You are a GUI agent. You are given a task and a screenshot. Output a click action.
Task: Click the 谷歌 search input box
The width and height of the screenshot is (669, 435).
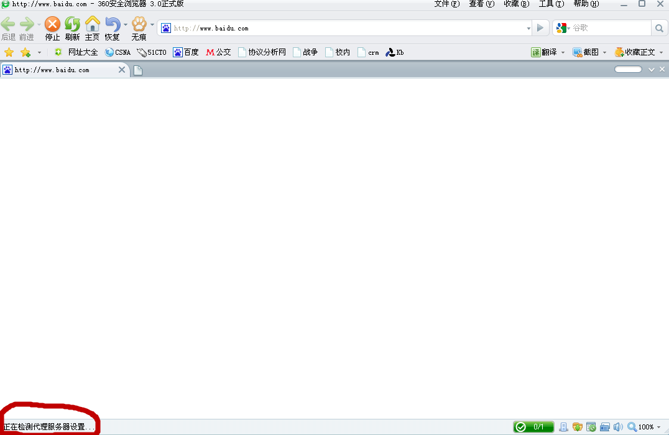(x=611, y=28)
